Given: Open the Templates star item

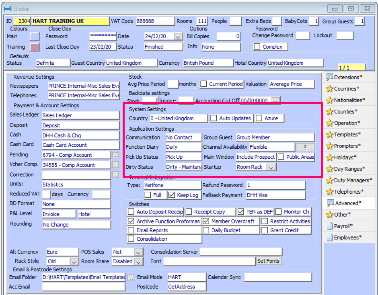Looking at the screenshot, I should [x=349, y=135].
